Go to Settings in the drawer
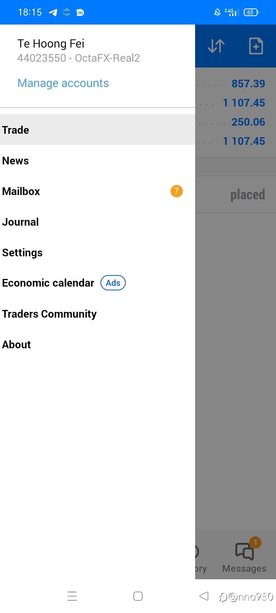This screenshot has width=276, height=613. tap(97, 252)
